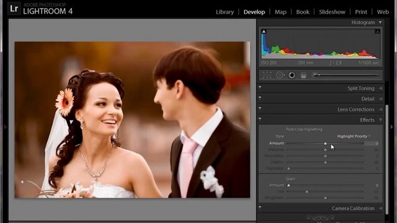This screenshot has height=223, width=397.
Task: Open the Book module
Action: pos(303,12)
